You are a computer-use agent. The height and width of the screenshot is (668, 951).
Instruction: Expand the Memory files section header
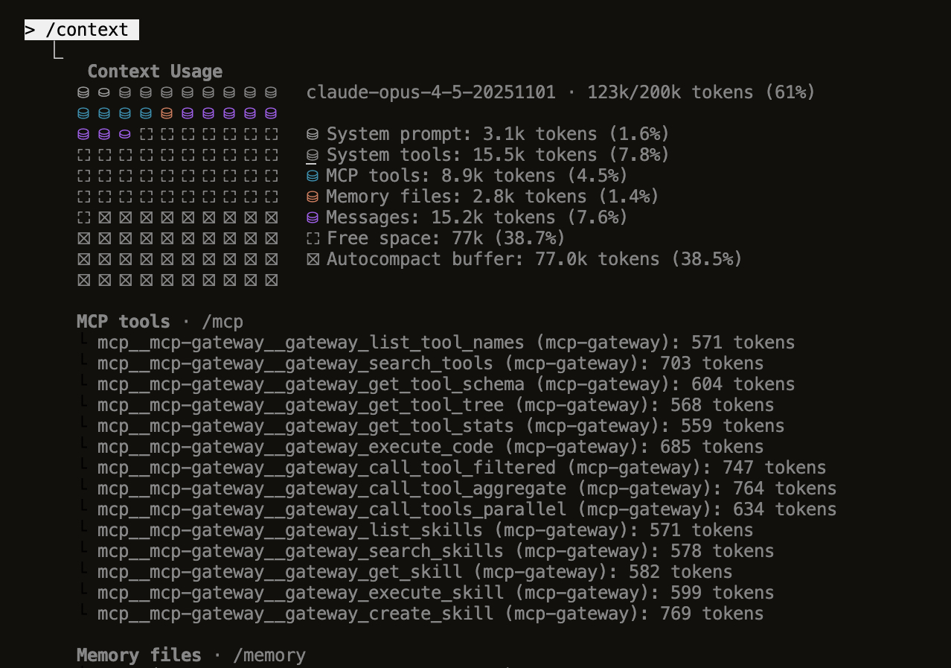coord(138,655)
